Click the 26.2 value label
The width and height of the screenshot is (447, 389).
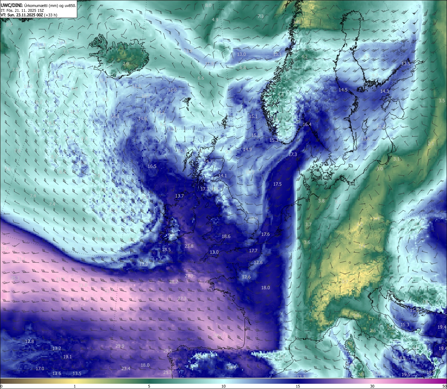coord(174,282)
